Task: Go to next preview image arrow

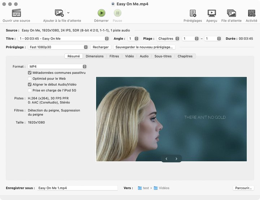Action: pos(176,159)
